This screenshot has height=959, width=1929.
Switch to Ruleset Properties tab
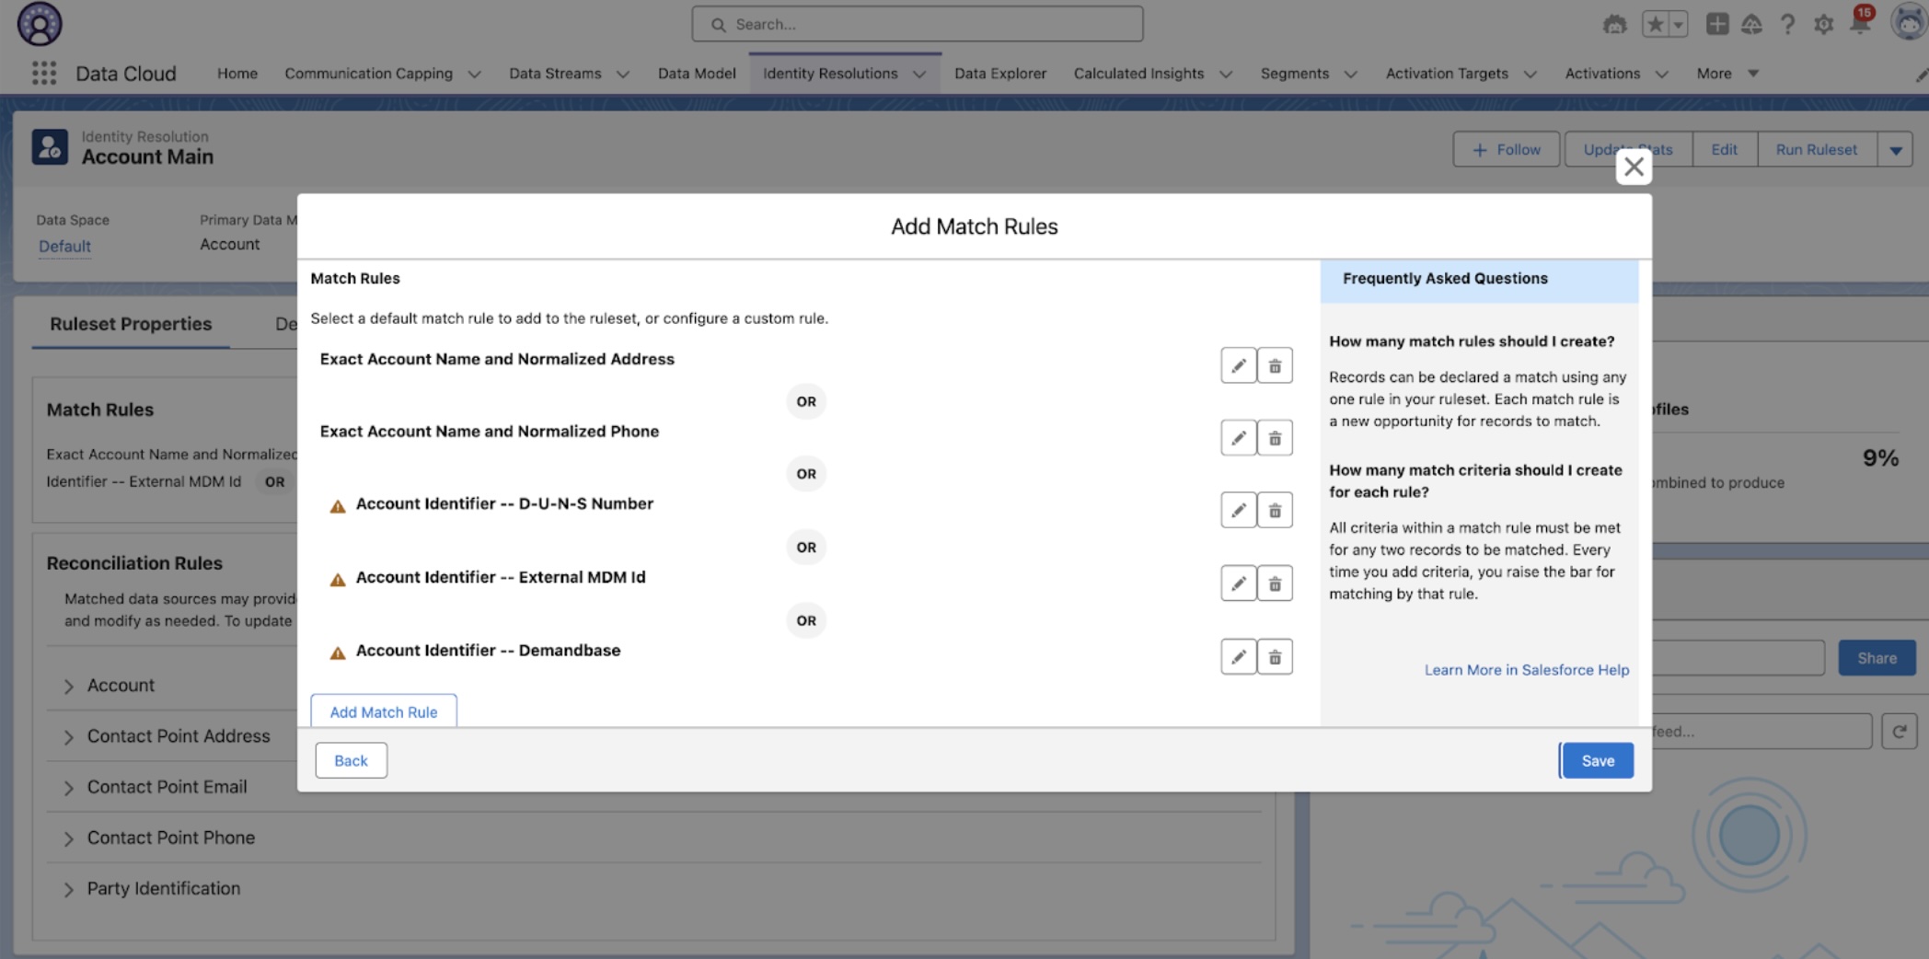(x=131, y=324)
